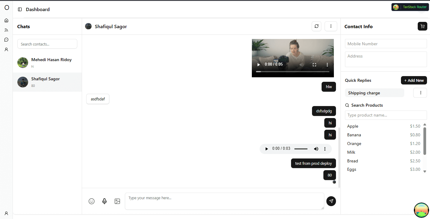The image size is (430, 219).
Task: Click the Search contacts field
Action: [x=47, y=44]
